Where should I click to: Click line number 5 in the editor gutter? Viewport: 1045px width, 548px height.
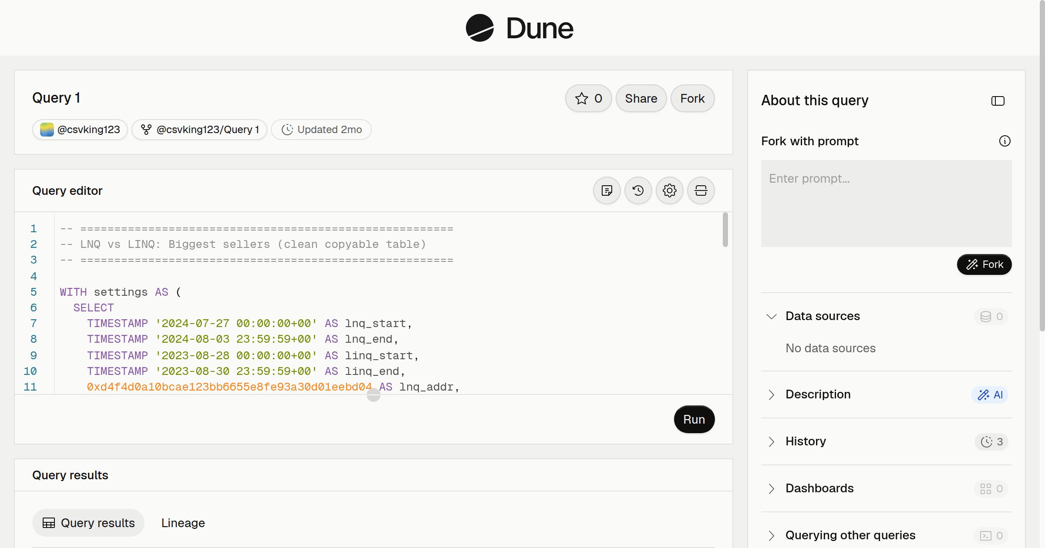pyautogui.click(x=34, y=292)
